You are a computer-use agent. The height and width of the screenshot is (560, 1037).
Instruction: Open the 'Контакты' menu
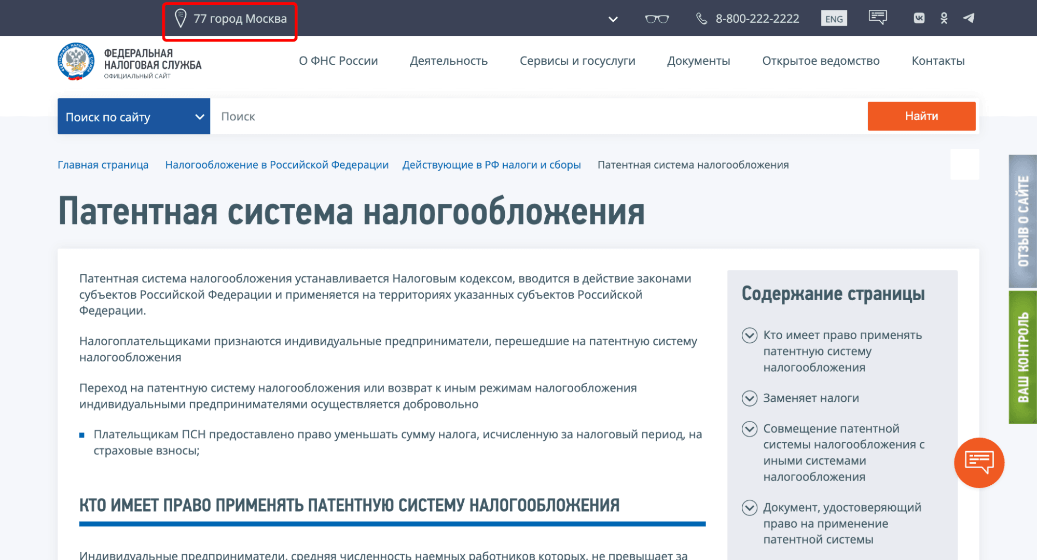click(938, 61)
